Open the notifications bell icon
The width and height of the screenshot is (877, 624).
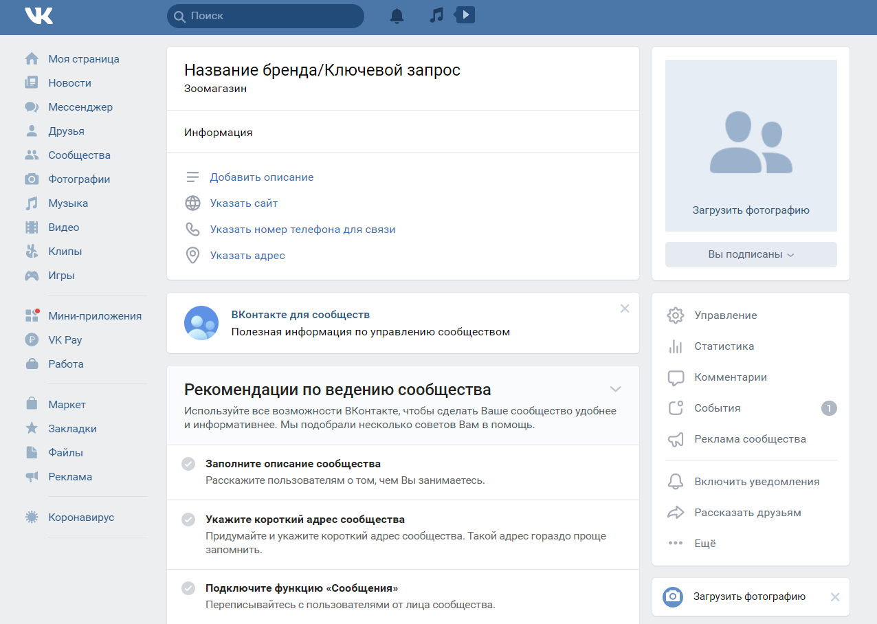pyautogui.click(x=397, y=16)
